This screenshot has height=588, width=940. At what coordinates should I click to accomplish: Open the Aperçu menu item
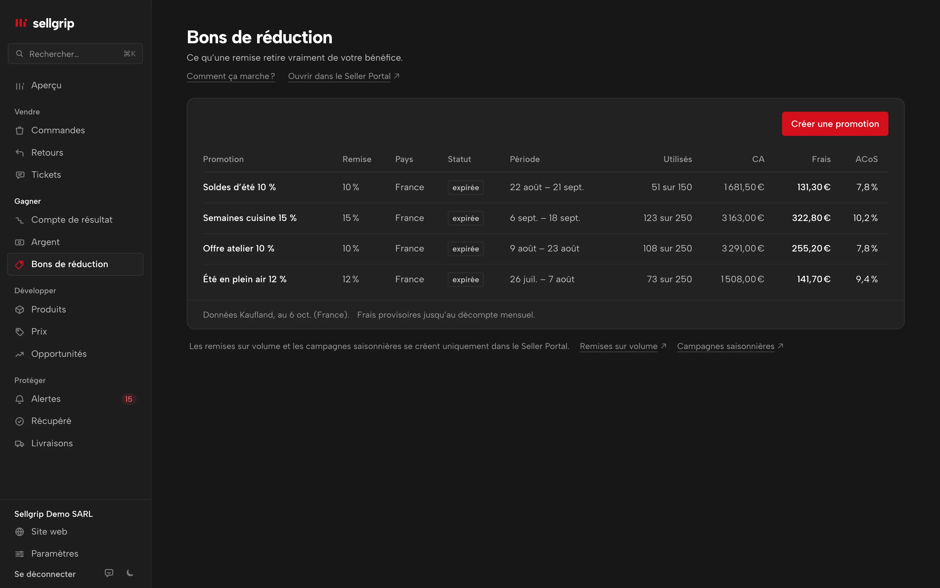coord(75,86)
